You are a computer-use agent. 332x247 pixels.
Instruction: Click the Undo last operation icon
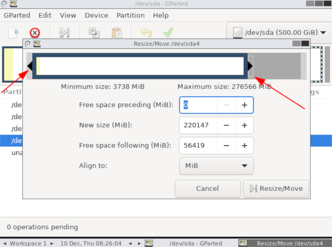point(146,32)
